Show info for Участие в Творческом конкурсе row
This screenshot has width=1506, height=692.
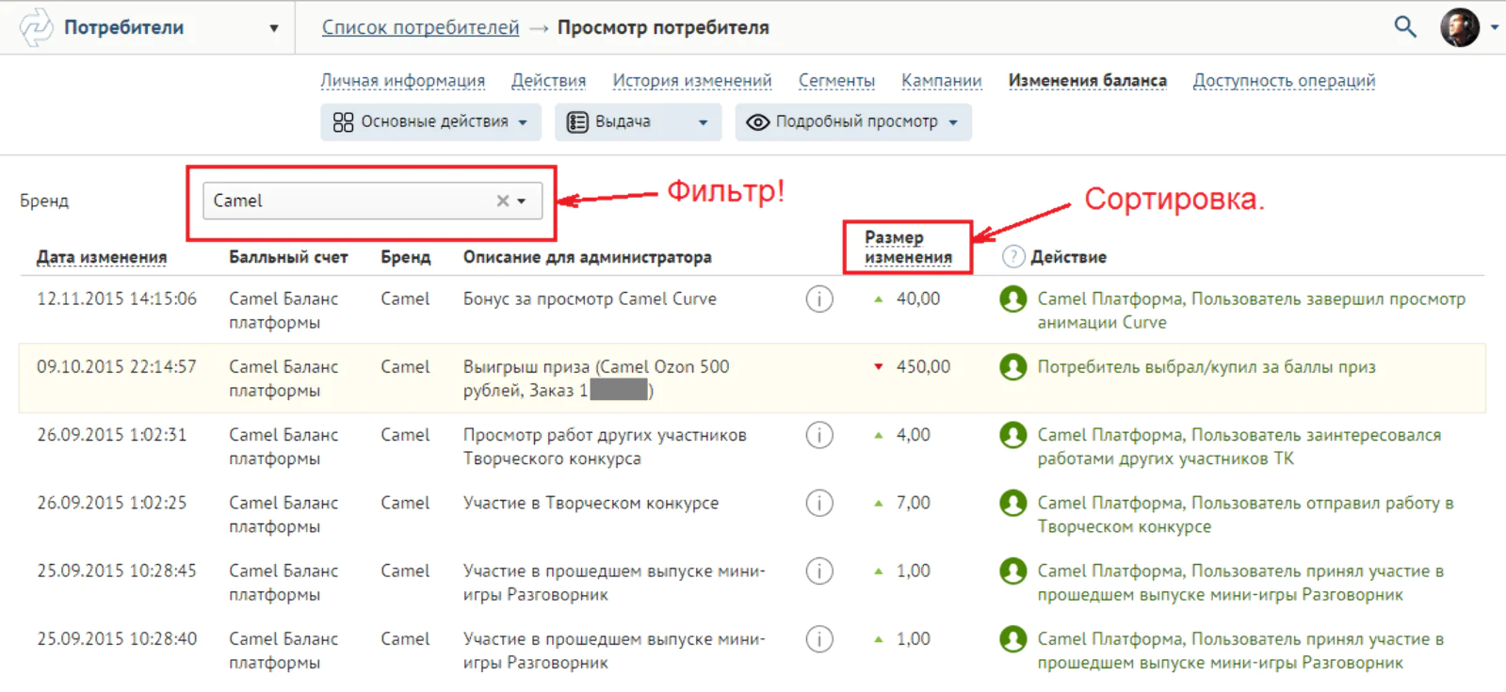click(819, 503)
